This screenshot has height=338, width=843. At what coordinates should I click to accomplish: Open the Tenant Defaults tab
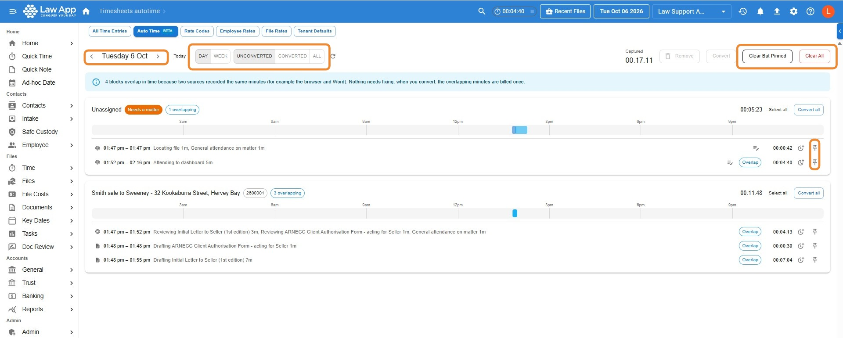tap(315, 31)
